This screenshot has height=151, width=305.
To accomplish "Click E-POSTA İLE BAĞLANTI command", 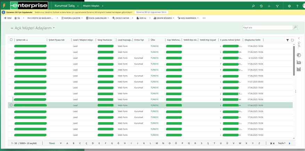I will (40, 18).
